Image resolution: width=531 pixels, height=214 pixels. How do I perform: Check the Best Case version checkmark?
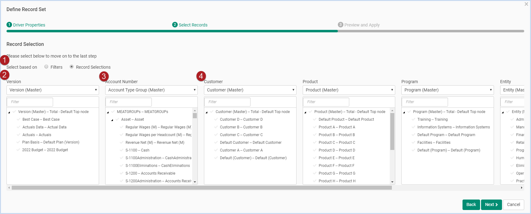19,119
